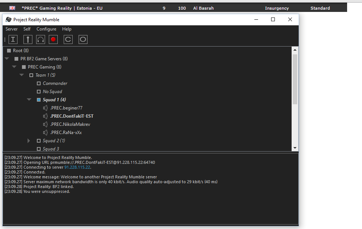This screenshot has width=362, height=229.
Task: Click speaker icon beside .PREC.NikolaMakrev
Action: point(45,124)
